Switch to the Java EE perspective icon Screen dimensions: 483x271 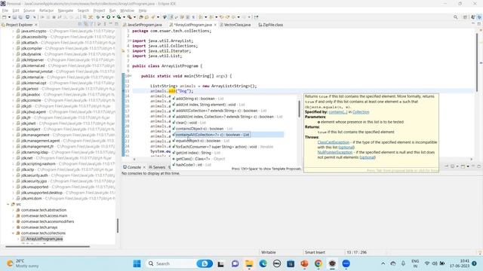[473, 17]
